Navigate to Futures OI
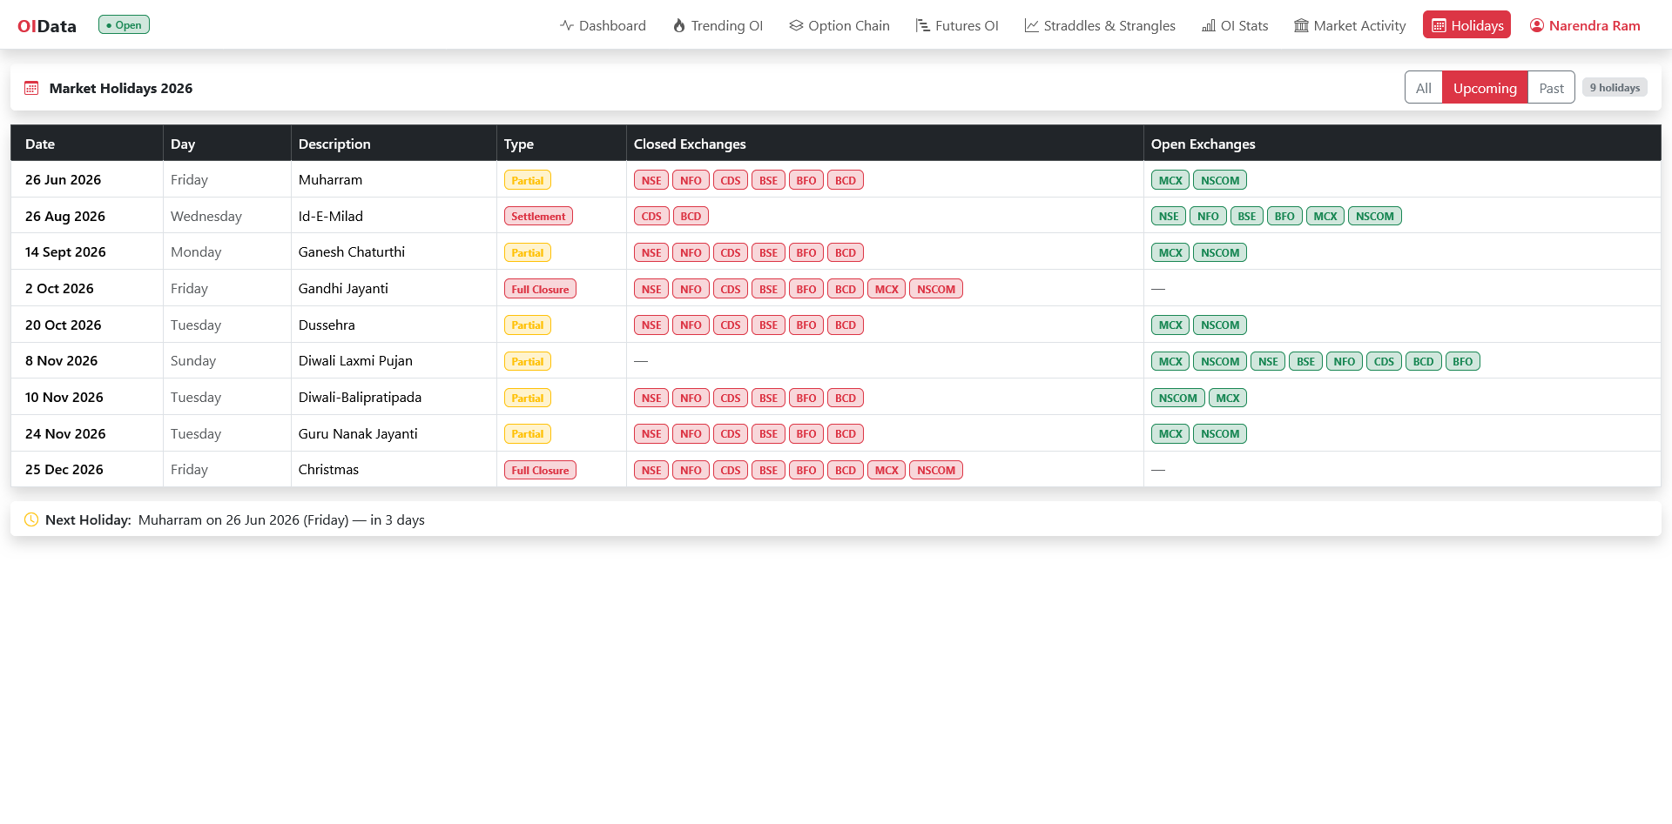Viewport: 1672px width, 824px height. [957, 25]
